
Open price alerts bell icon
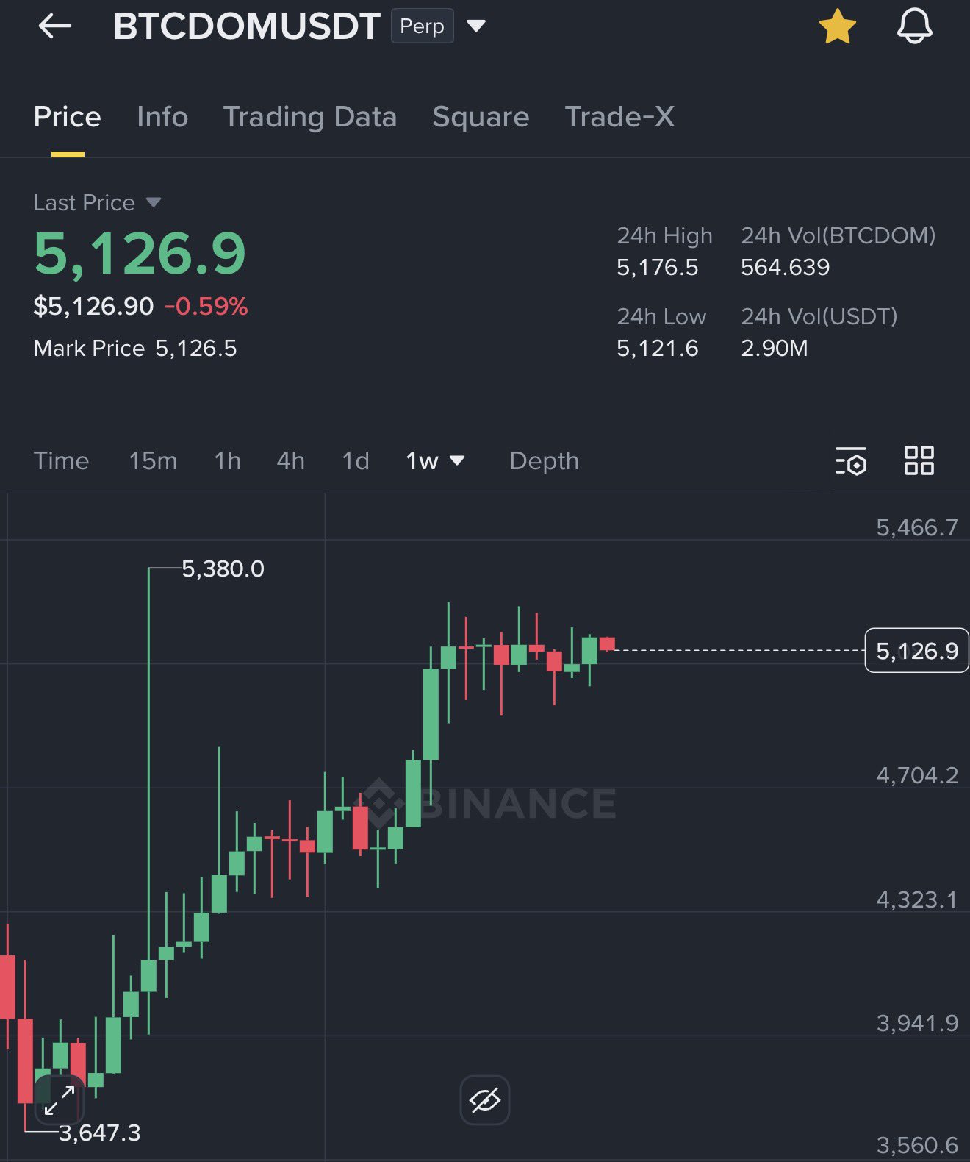(x=914, y=27)
